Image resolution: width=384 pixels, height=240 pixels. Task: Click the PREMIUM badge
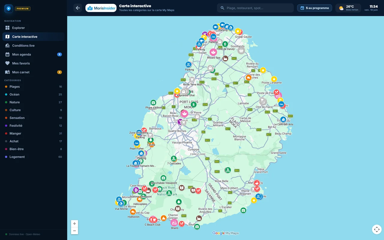[x=23, y=9]
